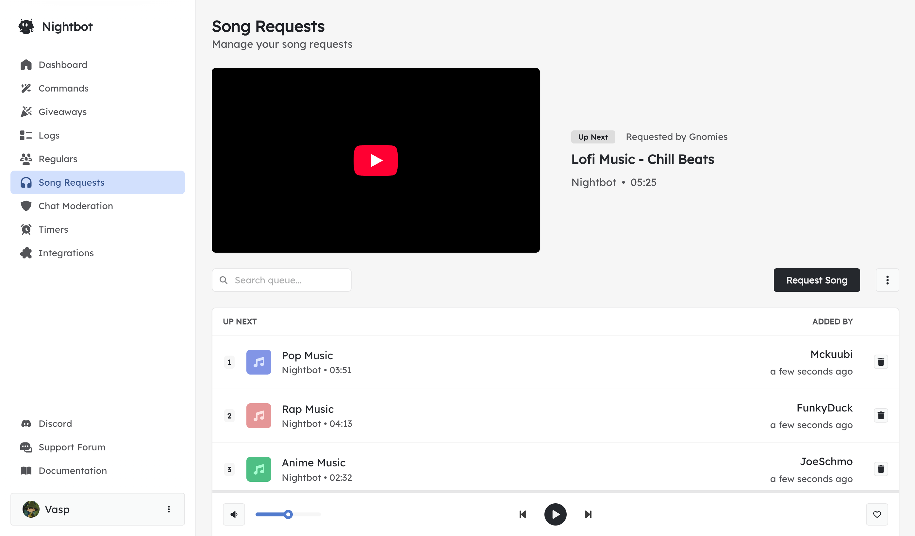Open Vasp account options menu
The image size is (915, 536).
[x=169, y=509]
